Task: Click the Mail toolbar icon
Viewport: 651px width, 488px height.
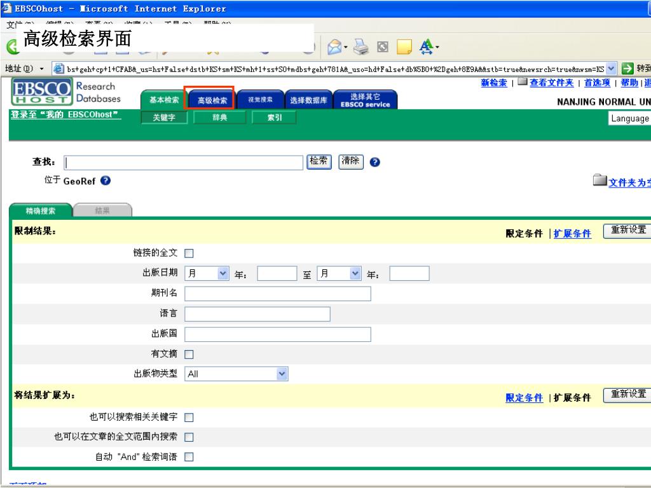Action: [x=334, y=47]
